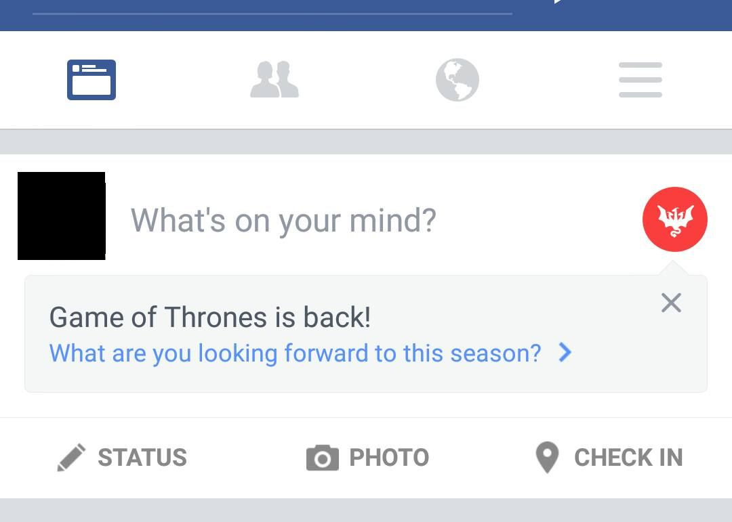
Task: Open the Friend Requests icon
Action: click(274, 79)
